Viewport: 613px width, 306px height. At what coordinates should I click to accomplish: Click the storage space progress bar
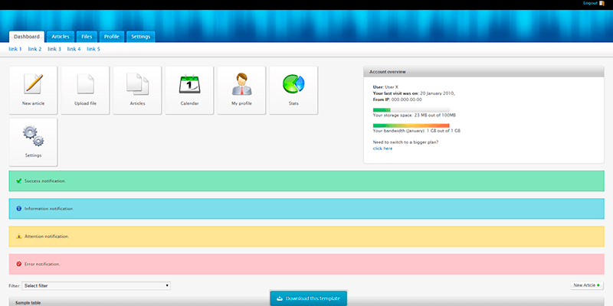[x=411, y=109]
